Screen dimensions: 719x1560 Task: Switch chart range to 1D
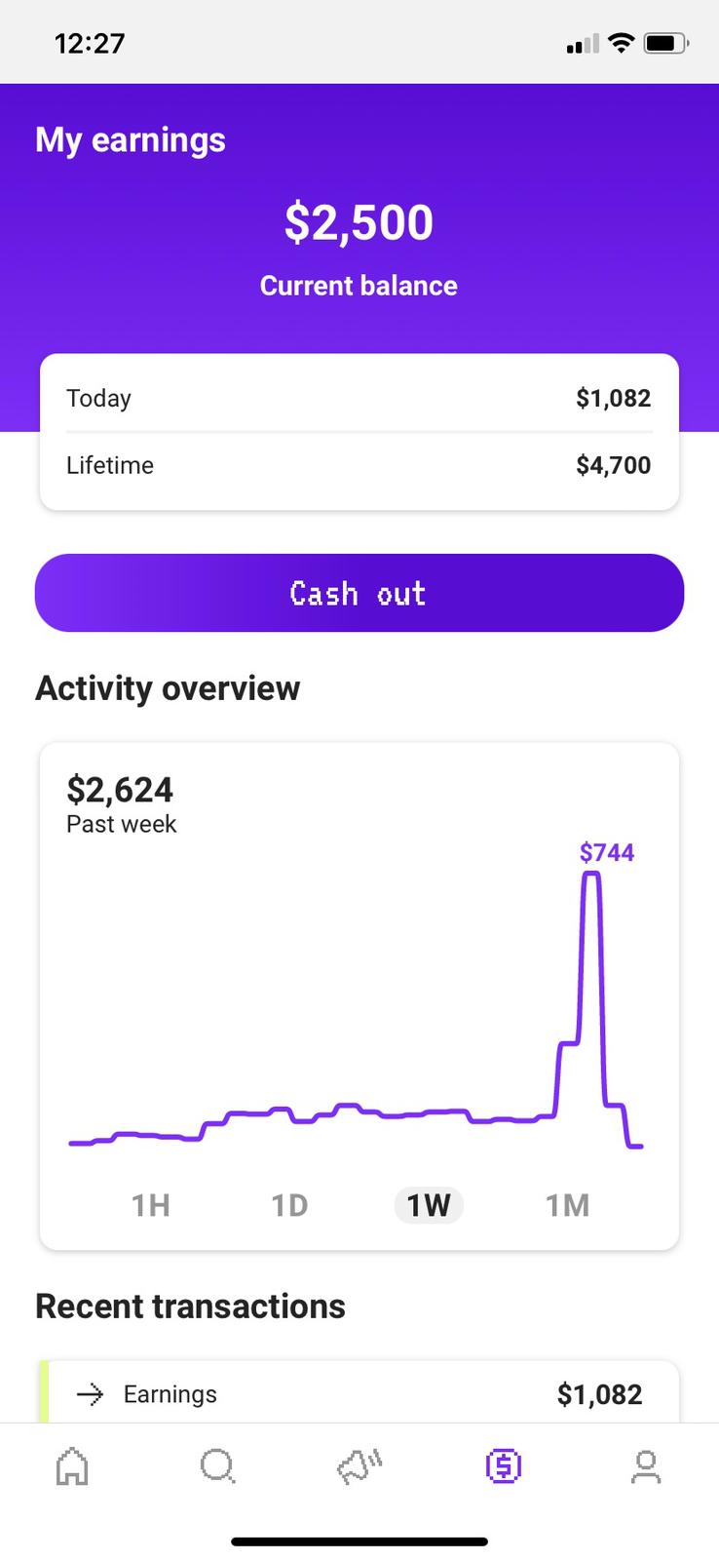pos(289,1205)
